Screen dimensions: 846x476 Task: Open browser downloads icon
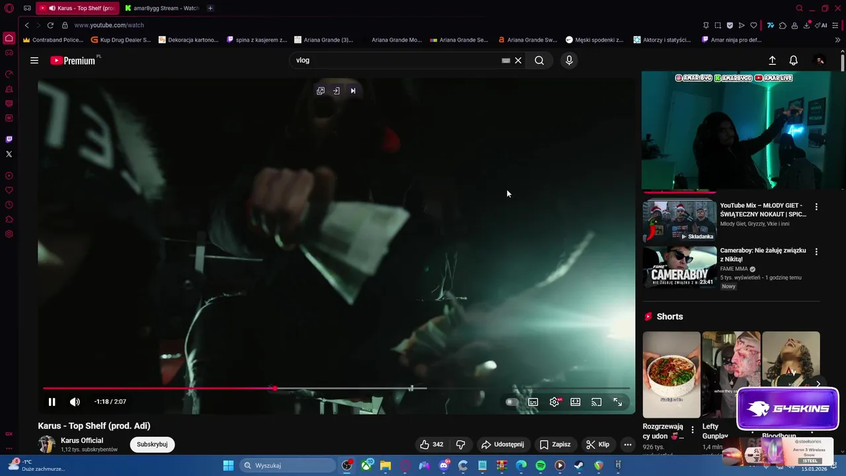(807, 25)
